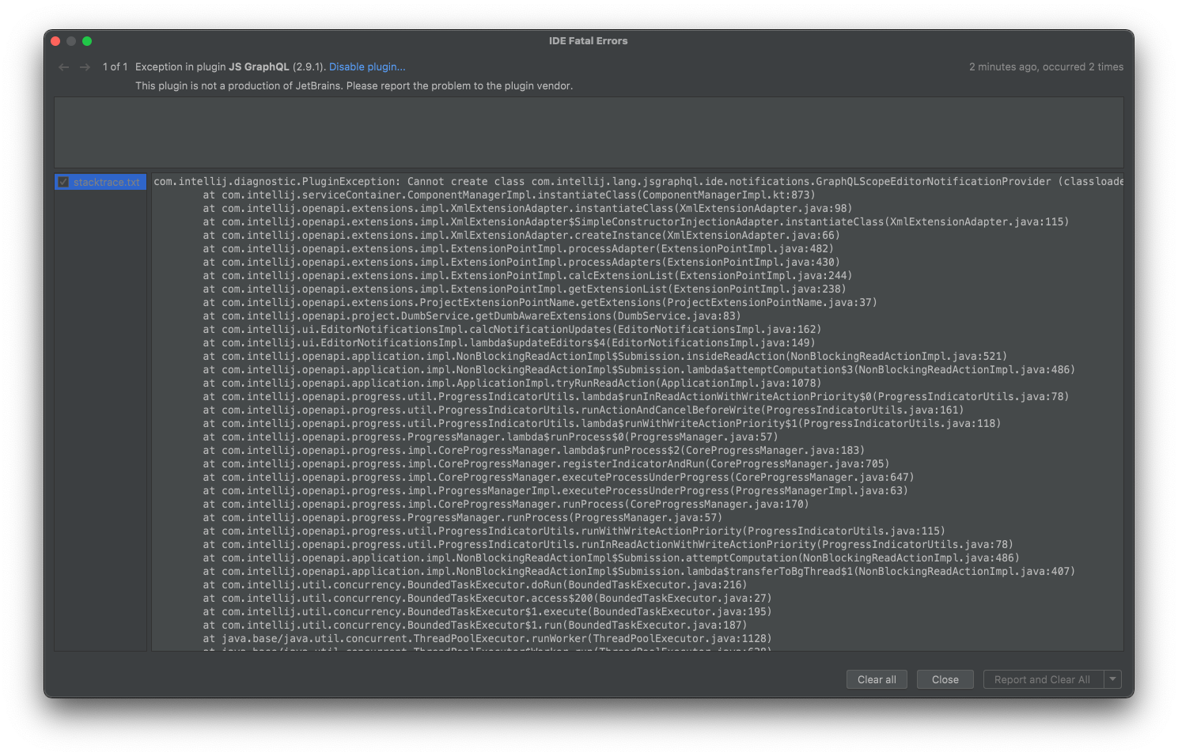The width and height of the screenshot is (1178, 756).
Task: Click the ComponentManagerImpl.instantiateClass stack line
Action: pyautogui.click(x=509, y=195)
